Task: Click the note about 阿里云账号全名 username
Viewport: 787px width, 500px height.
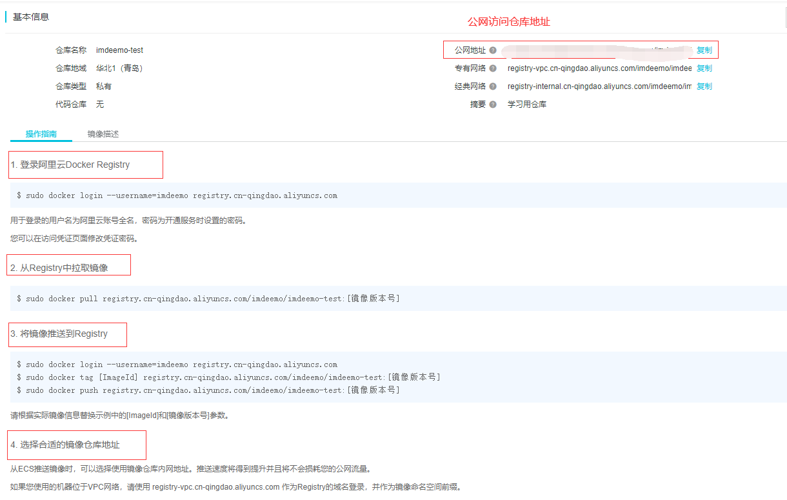Action: 129,221
